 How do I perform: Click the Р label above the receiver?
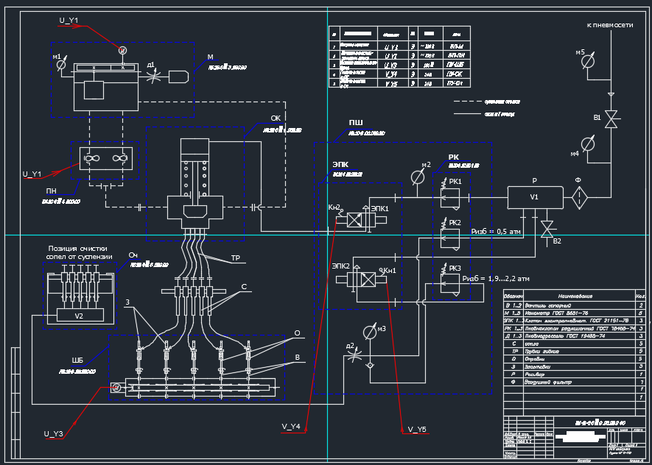[x=535, y=180]
